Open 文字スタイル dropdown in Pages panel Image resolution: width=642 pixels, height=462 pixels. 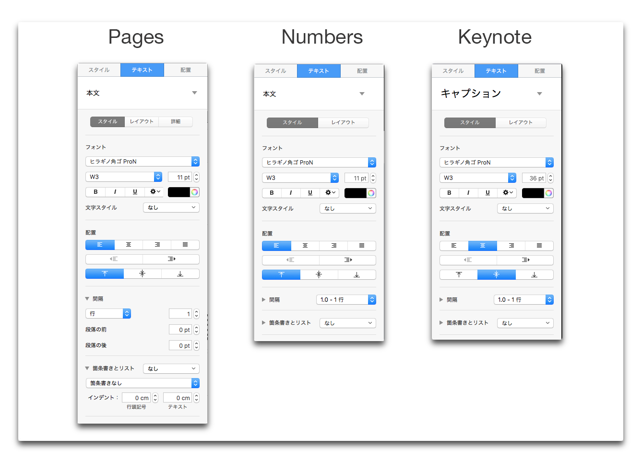(x=171, y=208)
